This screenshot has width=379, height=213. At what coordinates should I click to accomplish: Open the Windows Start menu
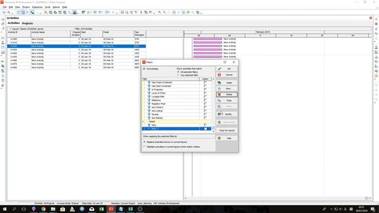(x=5, y=209)
